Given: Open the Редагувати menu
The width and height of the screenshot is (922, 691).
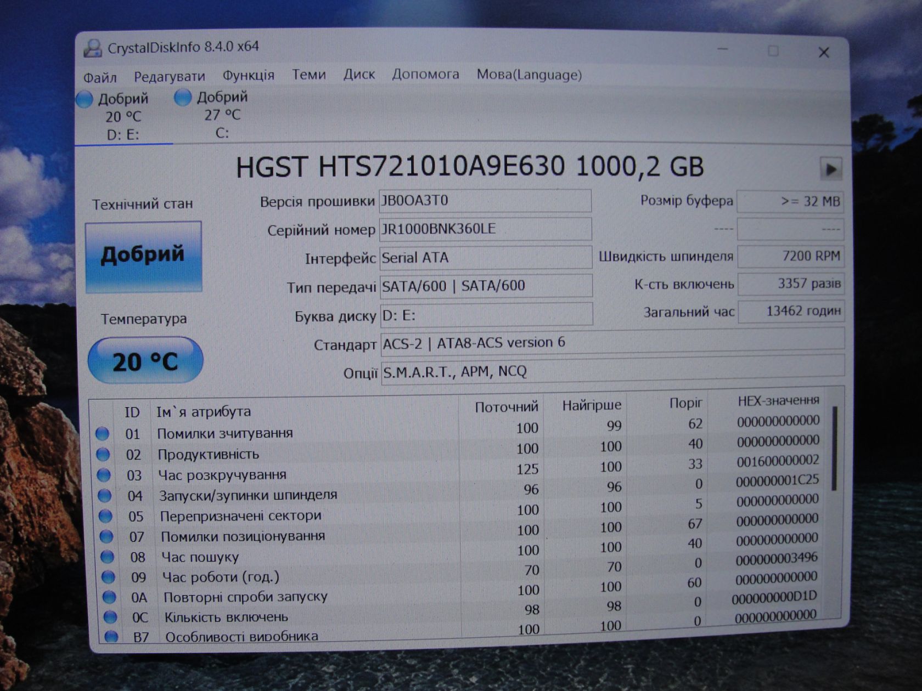Looking at the screenshot, I should [169, 76].
